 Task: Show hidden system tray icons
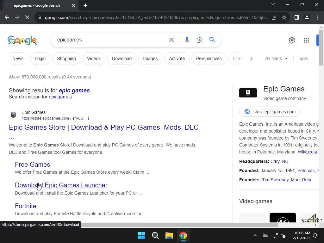(x=255, y=235)
